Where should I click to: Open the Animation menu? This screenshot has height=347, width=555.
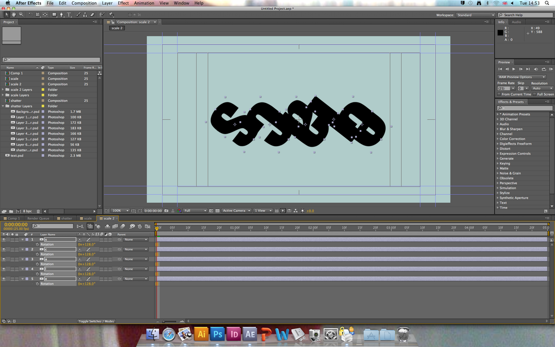(x=144, y=3)
